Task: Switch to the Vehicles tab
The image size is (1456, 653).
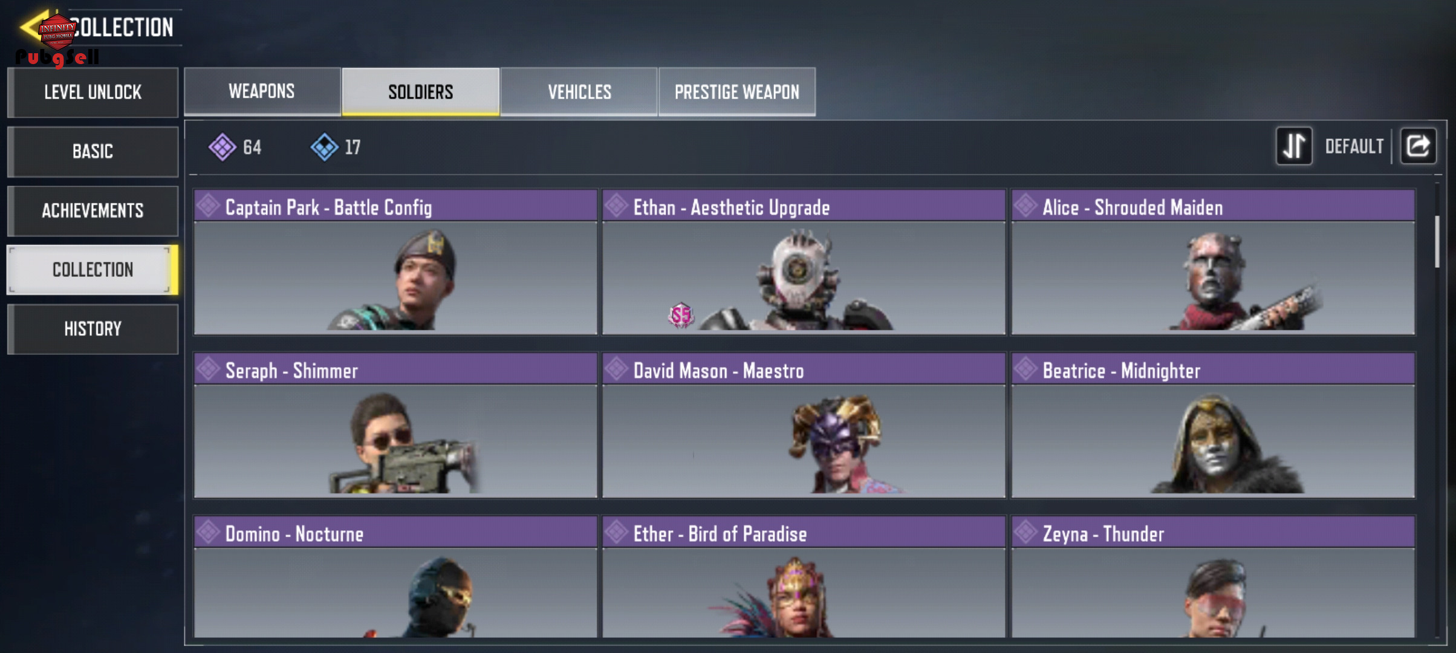Action: [579, 91]
